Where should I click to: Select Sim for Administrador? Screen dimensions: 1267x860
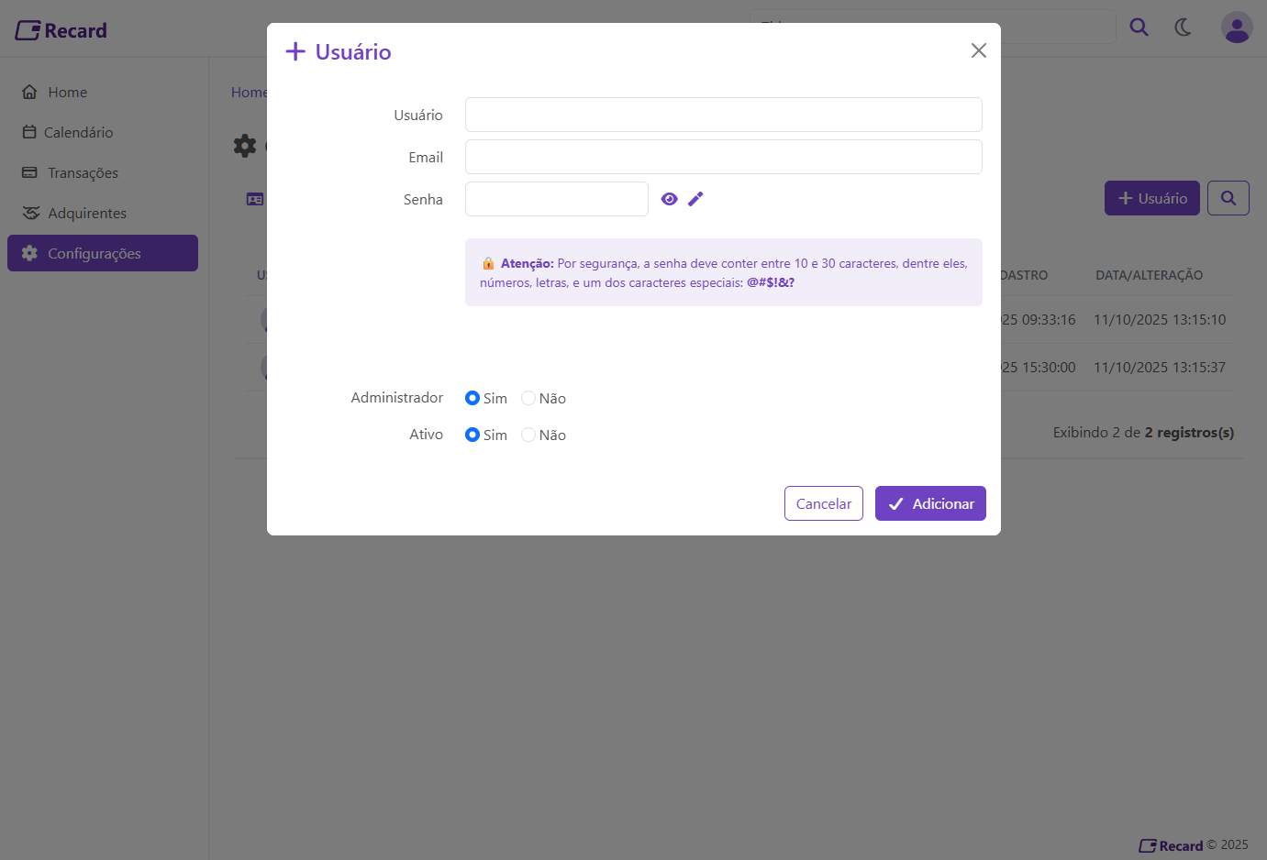pos(472,398)
